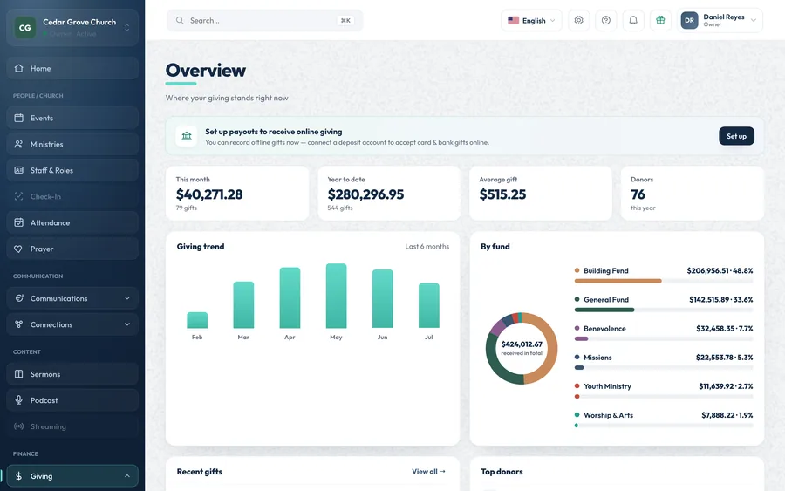Click the Streaming broadcast icon

tap(18, 426)
